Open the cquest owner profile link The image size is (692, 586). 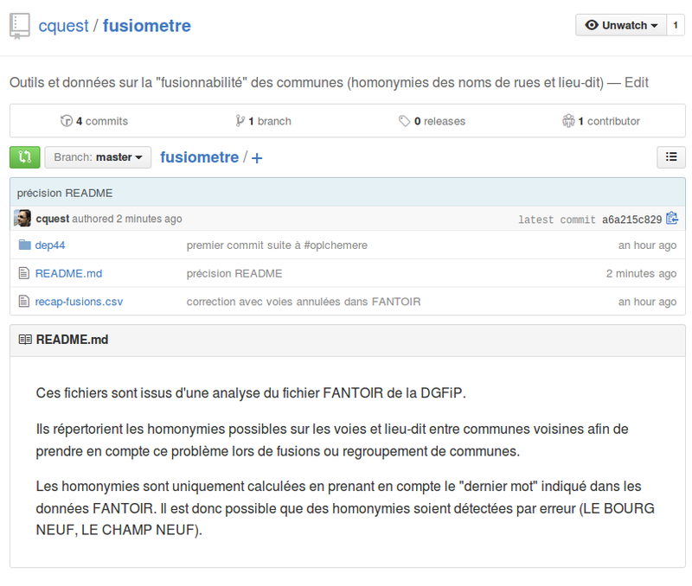point(64,26)
